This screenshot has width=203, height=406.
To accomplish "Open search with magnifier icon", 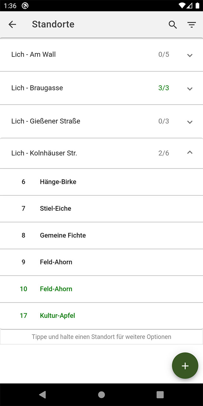I will (x=173, y=24).
